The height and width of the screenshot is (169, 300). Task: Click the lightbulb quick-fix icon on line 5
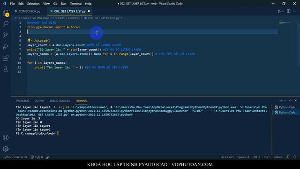coord(29,40)
